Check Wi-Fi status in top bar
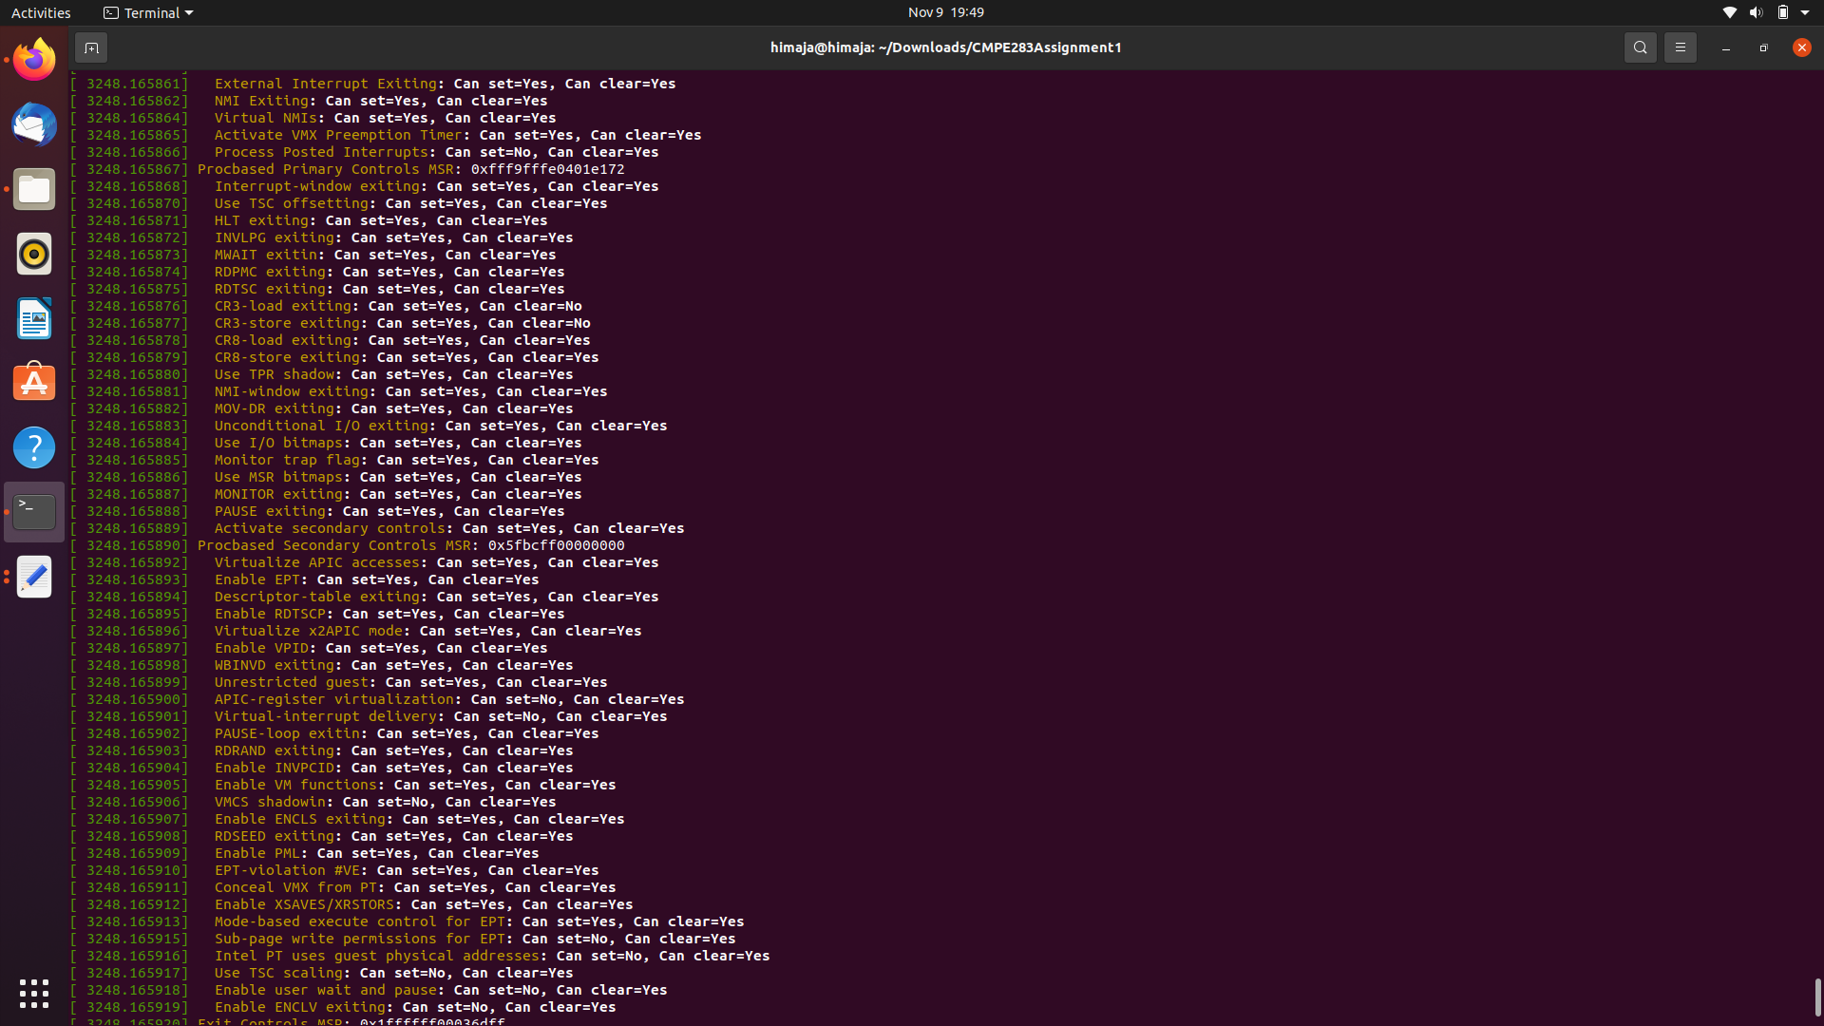This screenshot has height=1026, width=1824. coord(1729,12)
